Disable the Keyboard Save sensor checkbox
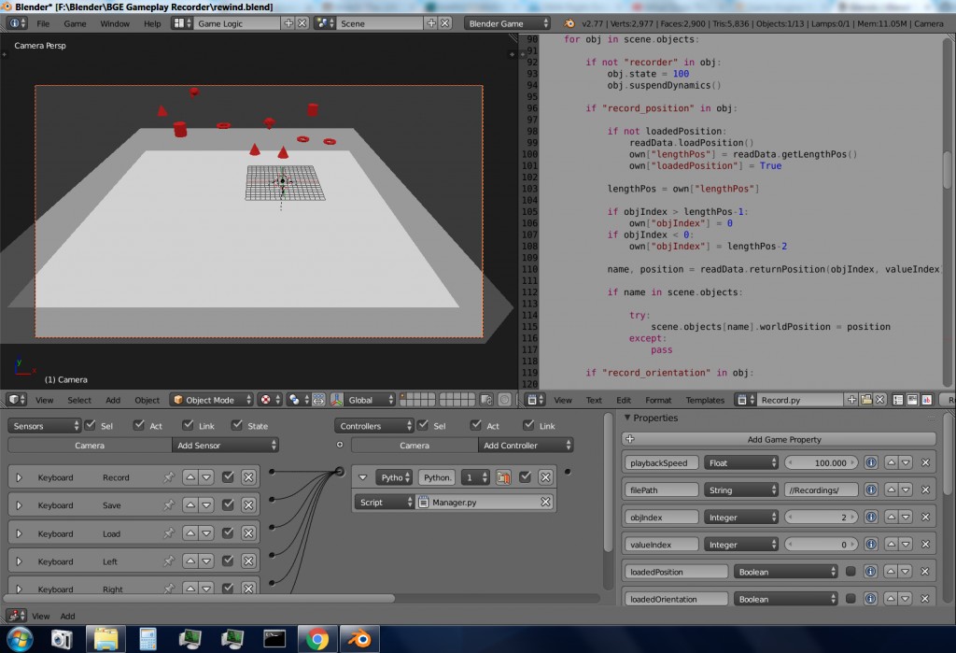 tap(229, 504)
